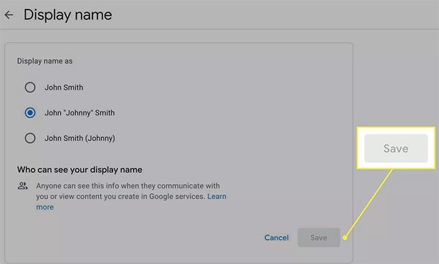Go back using the arrow icon
This screenshot has width=439, height=264.
click(9, 15)
